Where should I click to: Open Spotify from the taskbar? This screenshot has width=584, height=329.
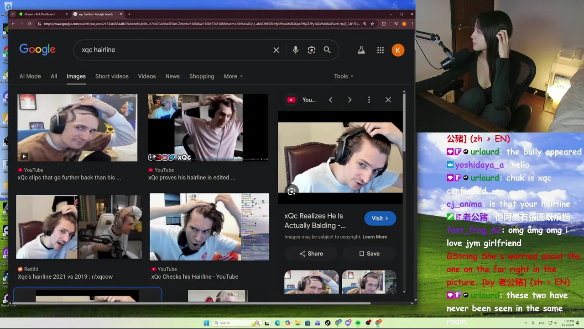tap(358, 323)
